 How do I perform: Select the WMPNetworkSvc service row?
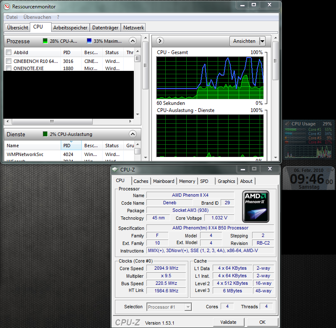69,154
